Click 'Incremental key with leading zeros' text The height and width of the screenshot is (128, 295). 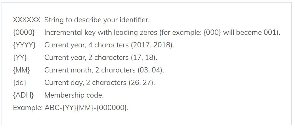click(101, 33)
